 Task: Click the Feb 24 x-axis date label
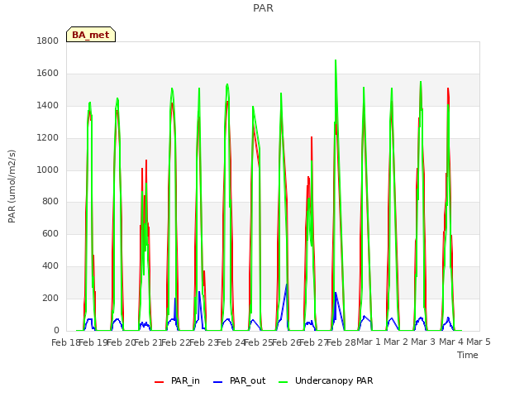click(x=231, y=342)
